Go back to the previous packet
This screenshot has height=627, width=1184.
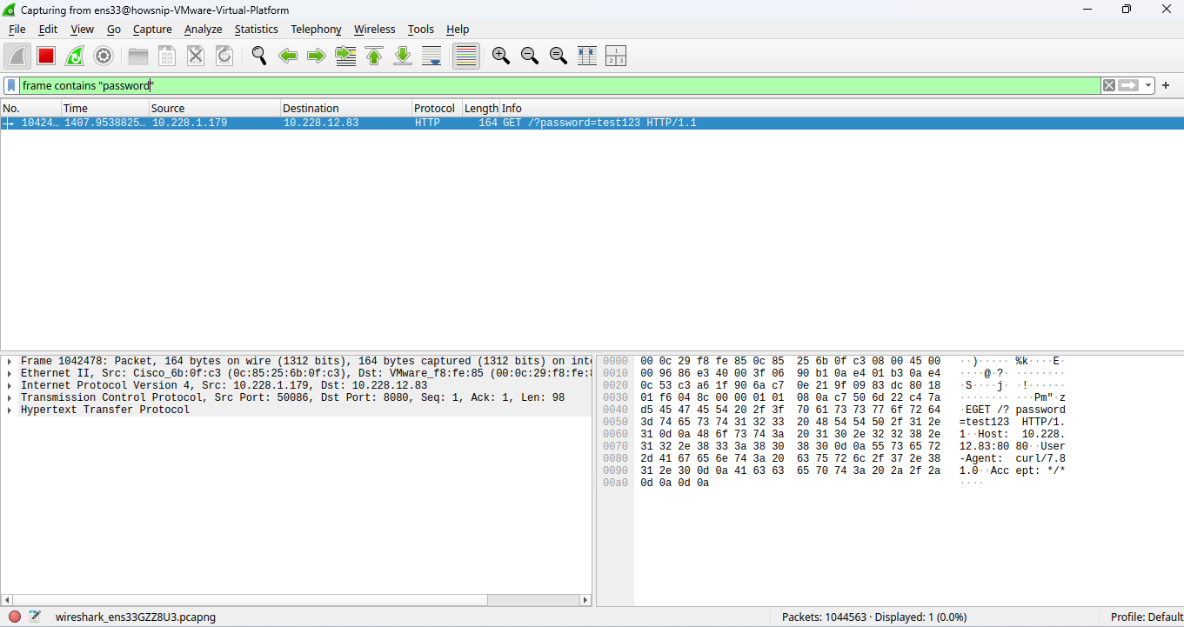coord(288,57)
